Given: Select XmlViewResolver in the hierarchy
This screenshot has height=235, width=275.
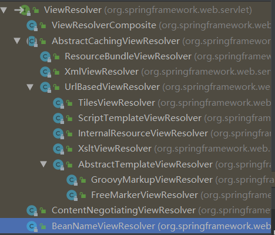Looking at the screenshot, I should click(102, 72).
